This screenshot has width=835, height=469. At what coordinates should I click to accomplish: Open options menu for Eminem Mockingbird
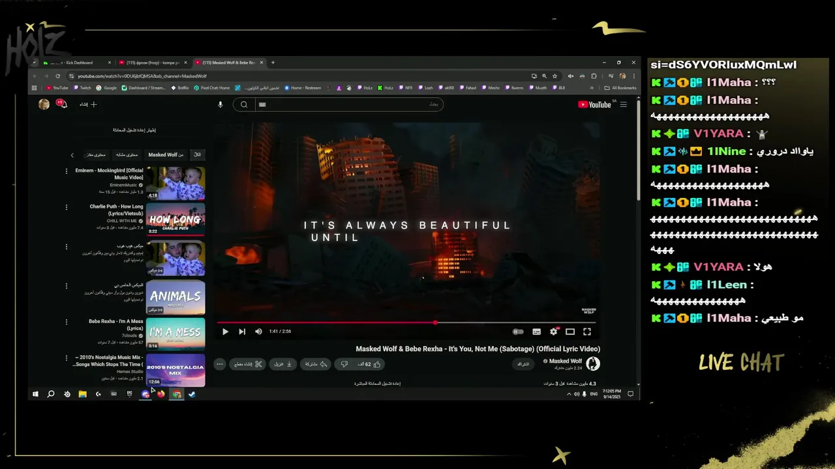point(67,171)
